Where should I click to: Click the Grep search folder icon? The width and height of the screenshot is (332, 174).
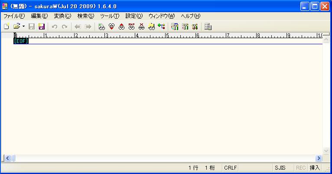tap(151, 26)
